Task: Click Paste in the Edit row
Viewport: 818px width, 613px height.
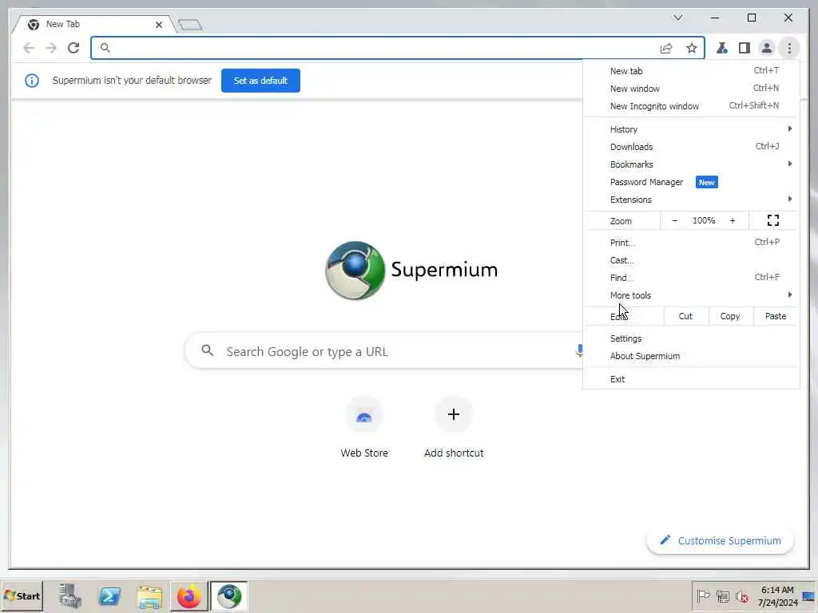Action: pyautogui.click(x=775, y=316)
